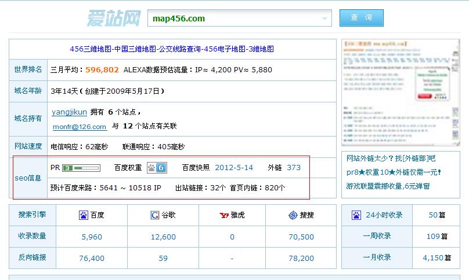Click the paw icon beside 24小时收录
The height and width of the screenshot is (280, 469).
coord(356,215)
